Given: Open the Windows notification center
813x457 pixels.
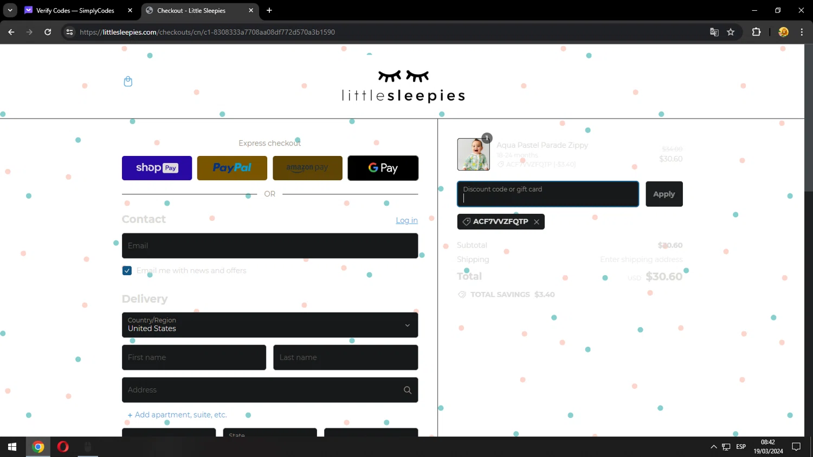Looking at the screenshot, I should coord(796,447).
